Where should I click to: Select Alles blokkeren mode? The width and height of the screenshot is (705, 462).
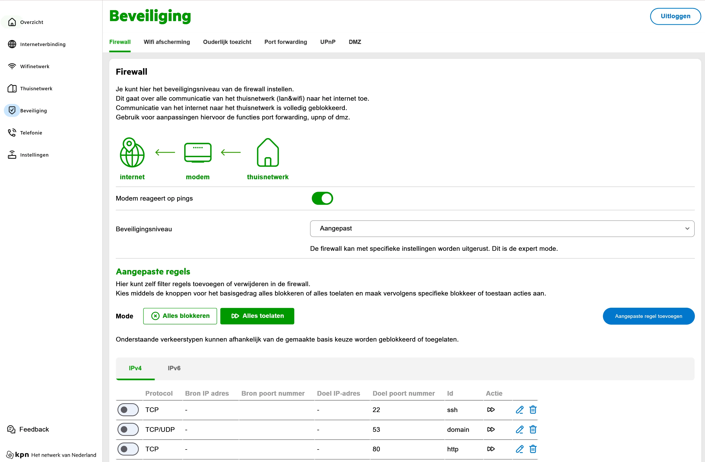pyautogui.click(x=180, y=316)
